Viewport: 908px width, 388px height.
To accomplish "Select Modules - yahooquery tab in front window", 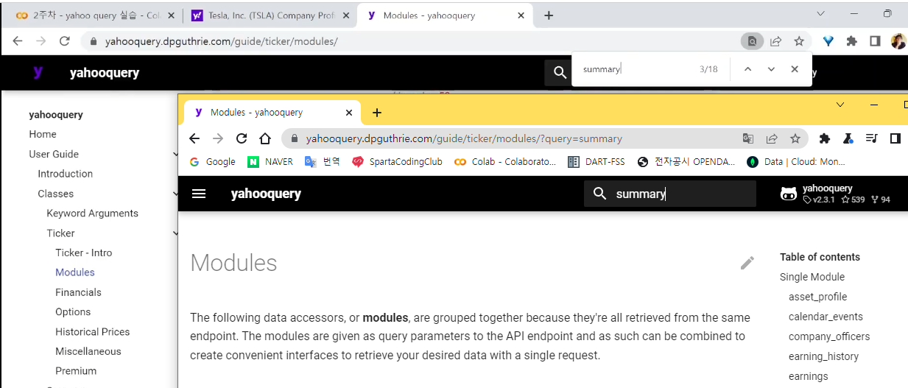I will (272, 112).
